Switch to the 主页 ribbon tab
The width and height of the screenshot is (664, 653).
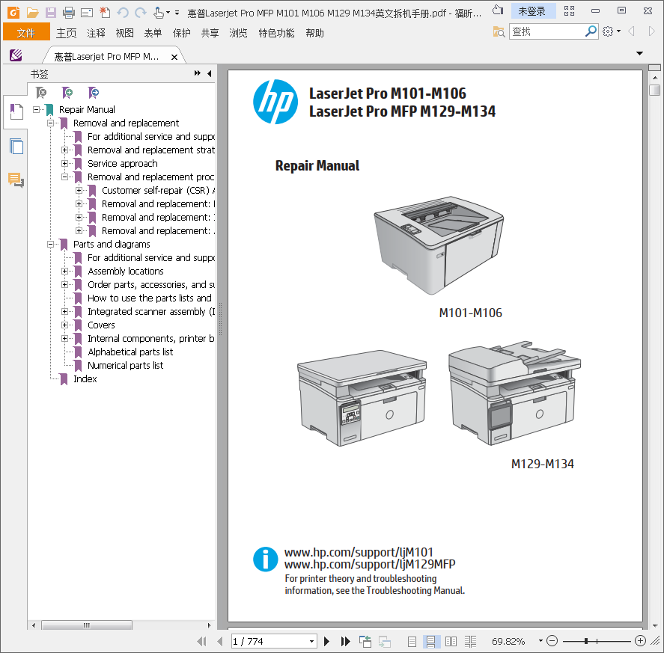click(67, 33)
